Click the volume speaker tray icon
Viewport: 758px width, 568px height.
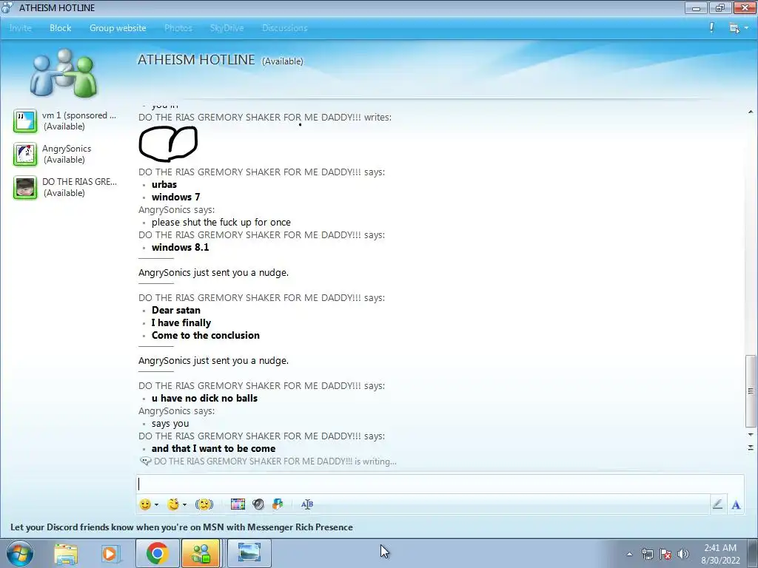tap(682, 554)
